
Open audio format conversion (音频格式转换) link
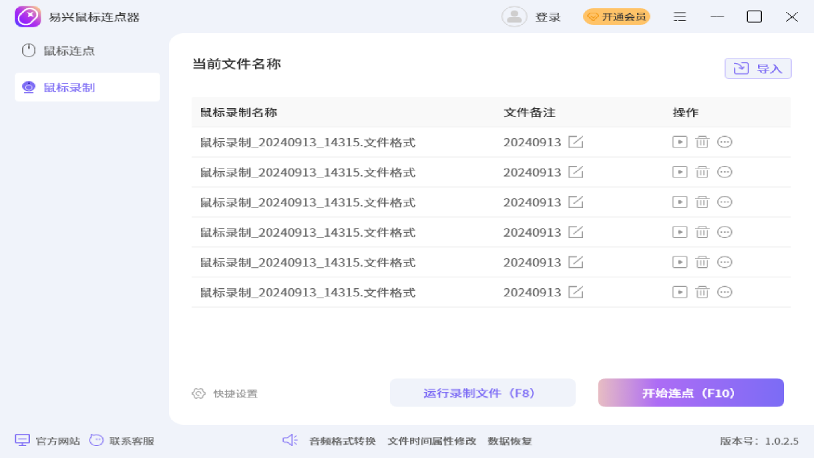[x=342, y=441]
